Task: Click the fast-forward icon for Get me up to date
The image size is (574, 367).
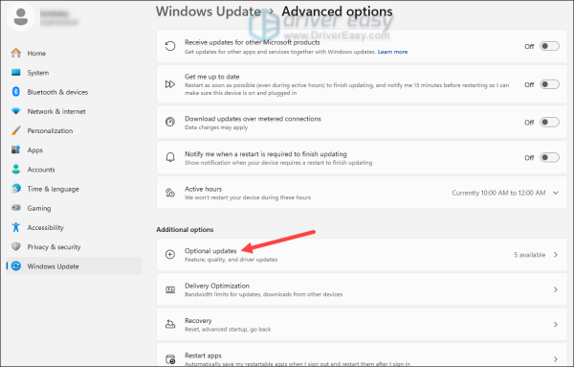Action: coord(170,84)
